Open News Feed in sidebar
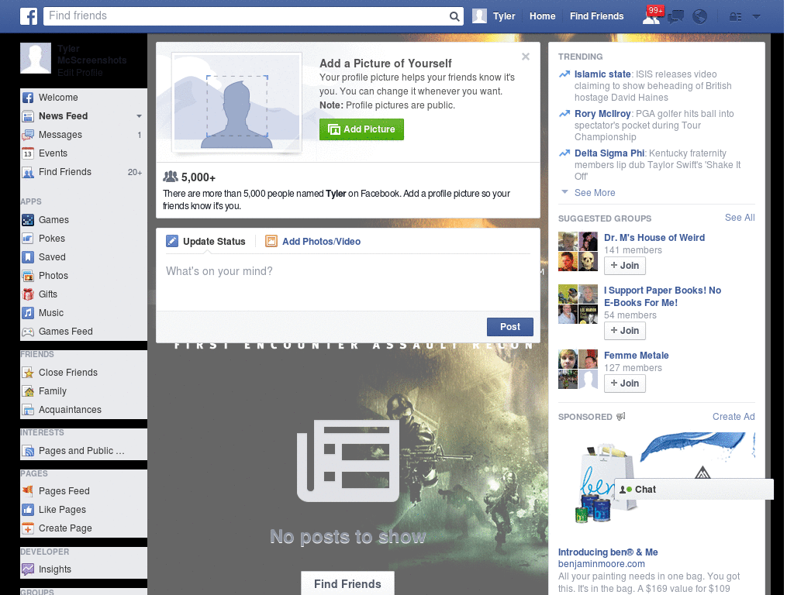Image resolution: width=794 pixels, height=595 pixels. [64, 116]
